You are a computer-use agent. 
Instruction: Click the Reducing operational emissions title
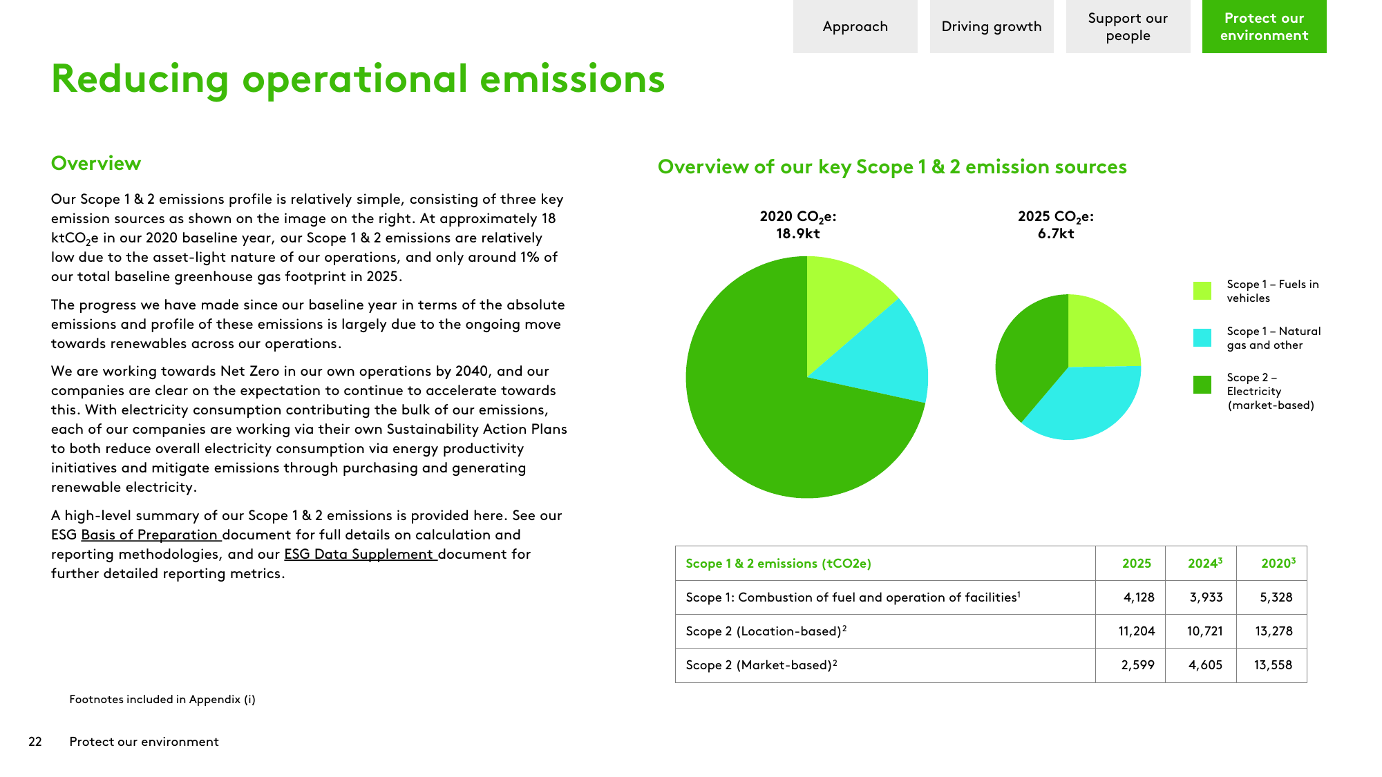coord(358,79)
